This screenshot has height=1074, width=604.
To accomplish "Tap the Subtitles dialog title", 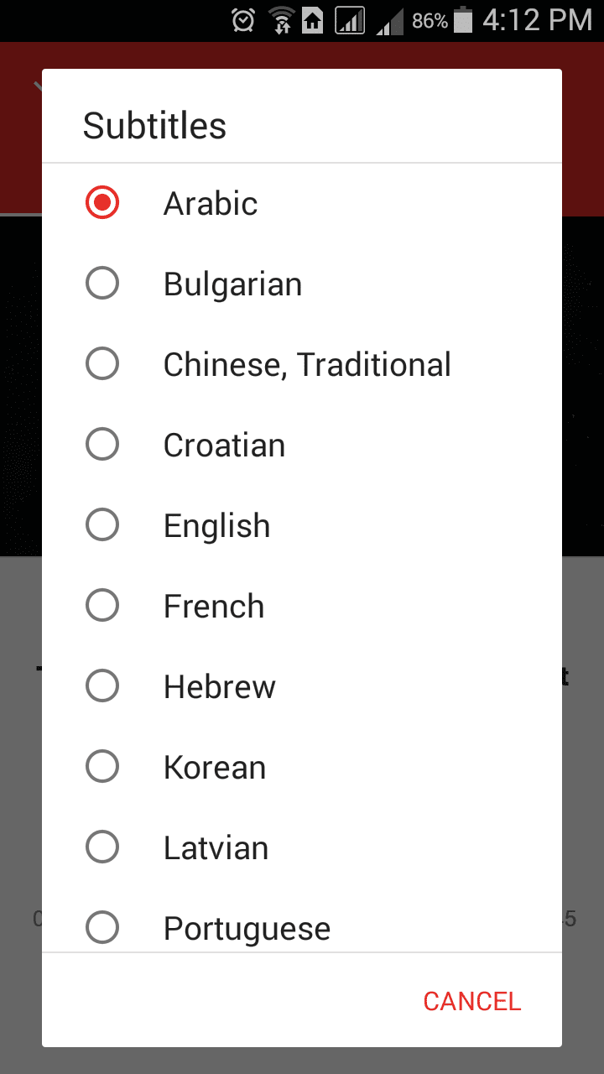I will 154,126.
